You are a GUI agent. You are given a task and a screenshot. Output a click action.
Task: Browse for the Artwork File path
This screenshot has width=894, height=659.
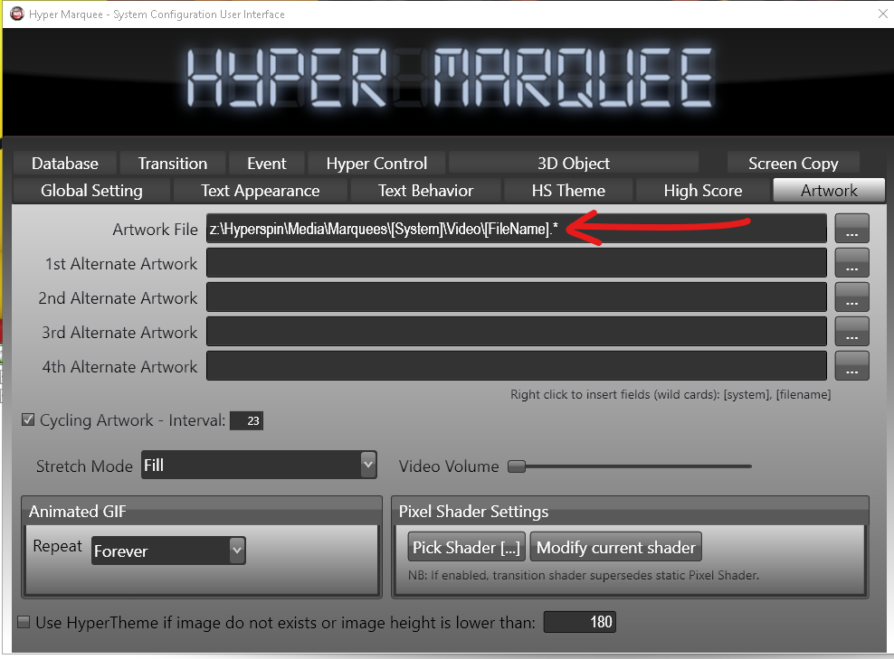click(851, 229)
